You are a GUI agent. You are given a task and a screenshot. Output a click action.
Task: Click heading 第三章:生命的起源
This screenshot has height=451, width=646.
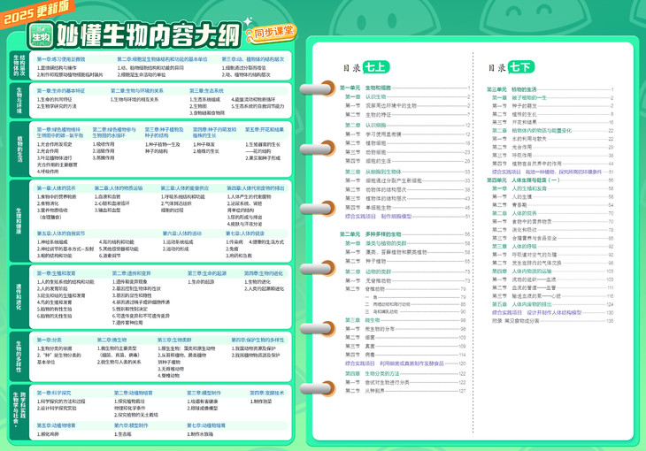coord(207,273)
